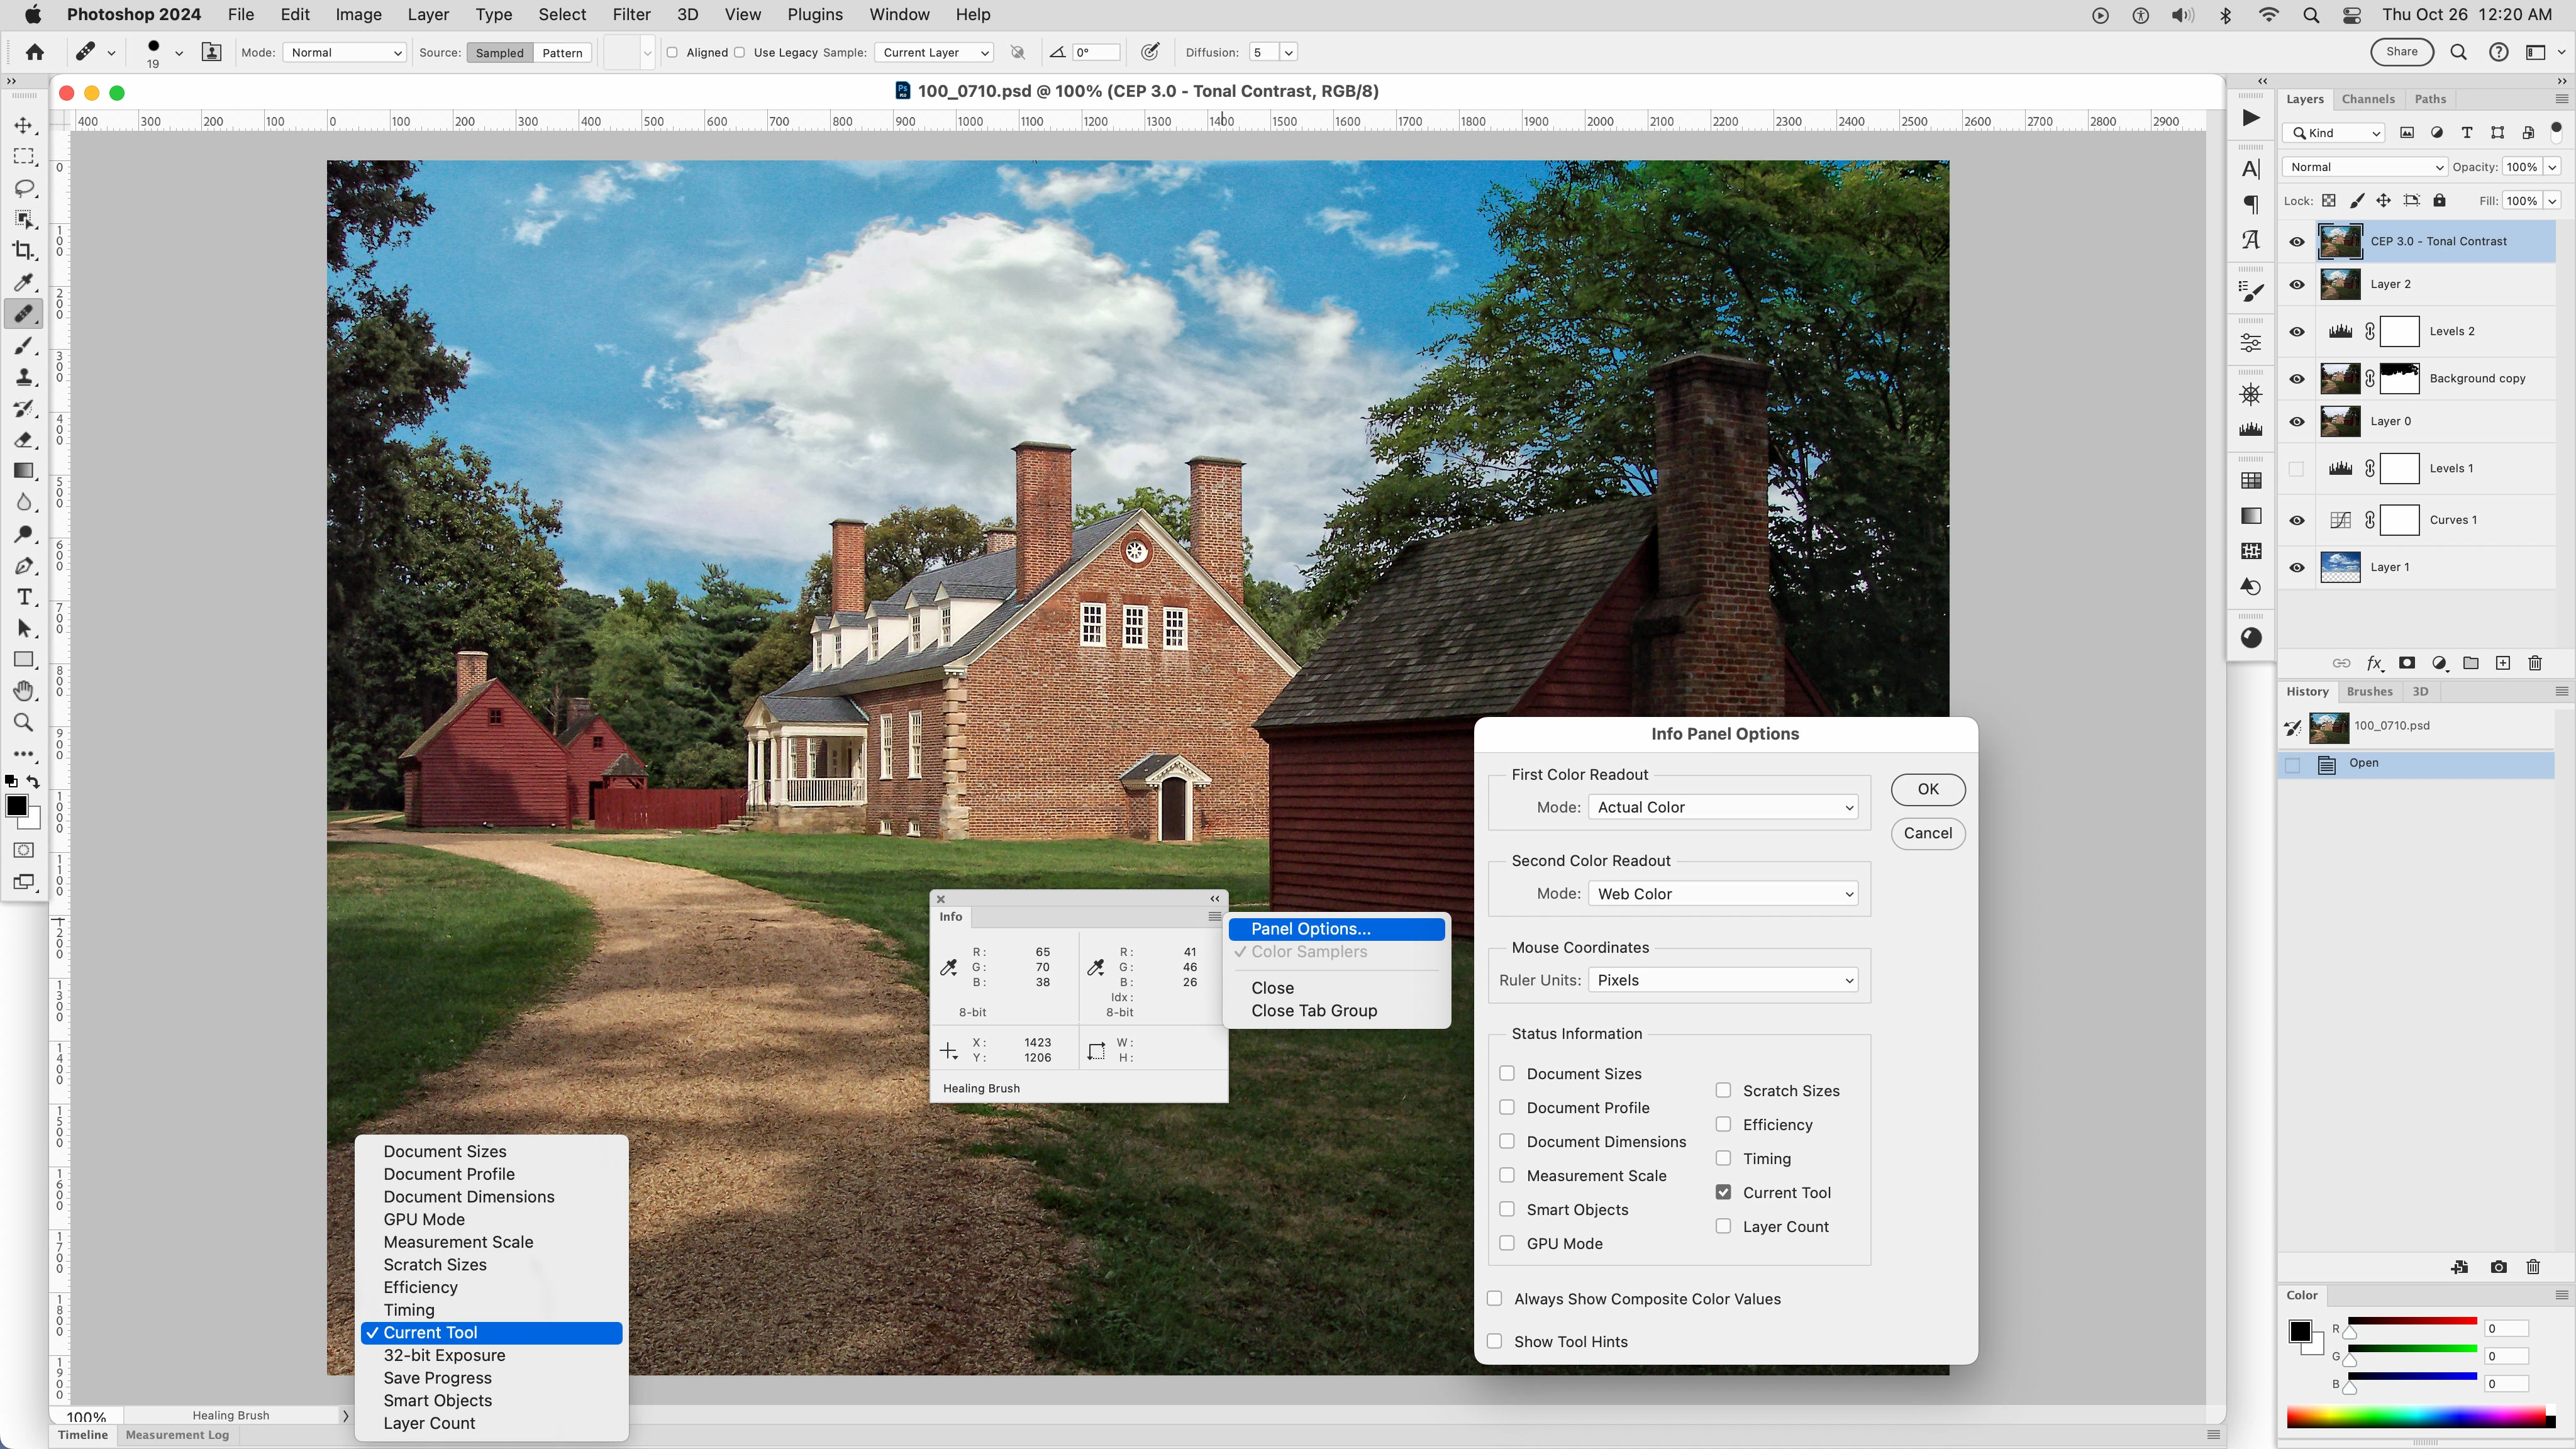2576x1449 pixels.
Task: Select the Hand tool
Action: click(x=24, y=691)
